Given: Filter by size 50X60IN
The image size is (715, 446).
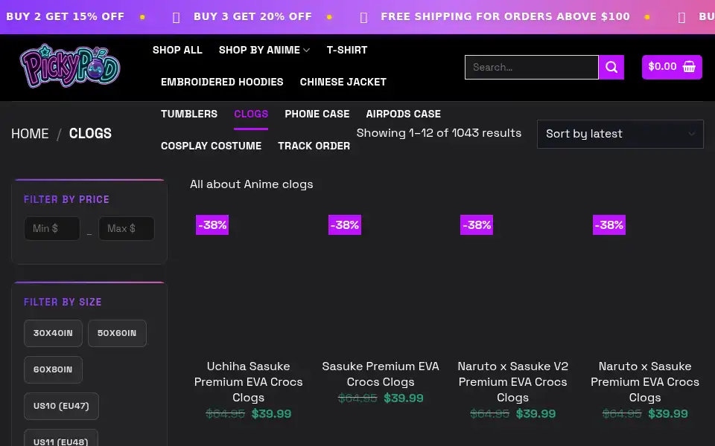Looking at the screenshot, I should point(117,333).
